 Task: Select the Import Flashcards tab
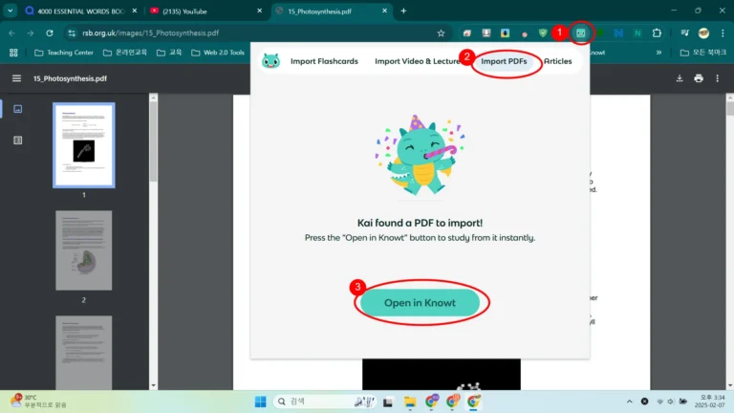324,61
